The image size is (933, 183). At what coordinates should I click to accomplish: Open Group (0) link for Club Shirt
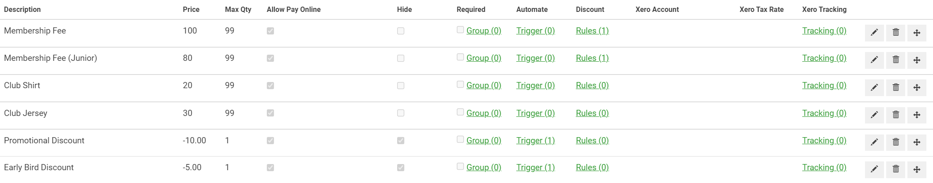(x=484, y=86)
